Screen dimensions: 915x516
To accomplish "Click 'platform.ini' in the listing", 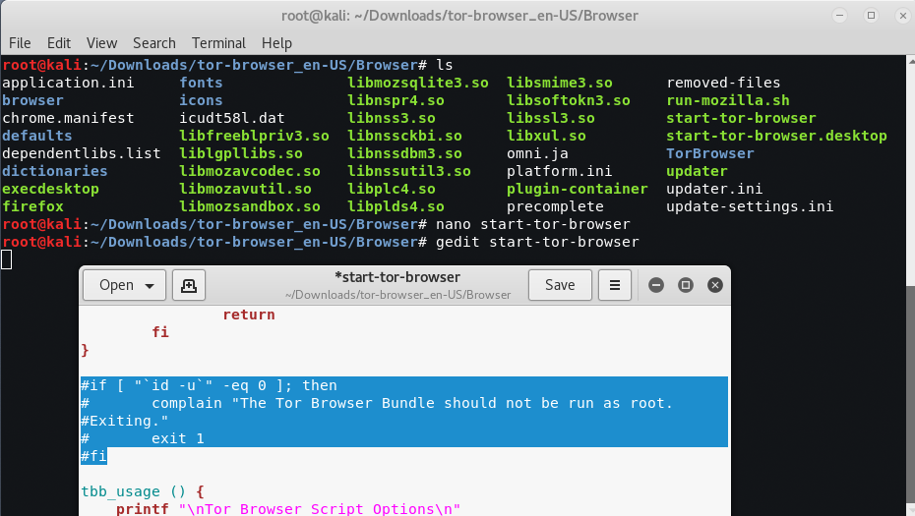I will click(x=560, y=171).
